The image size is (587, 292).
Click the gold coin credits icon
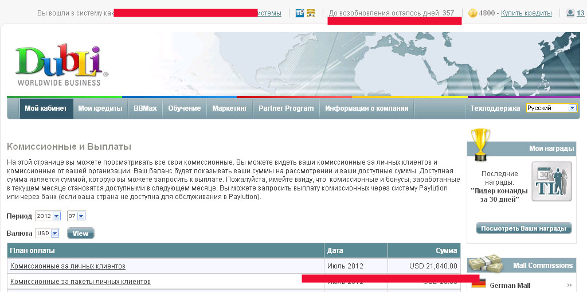(472, 13)
